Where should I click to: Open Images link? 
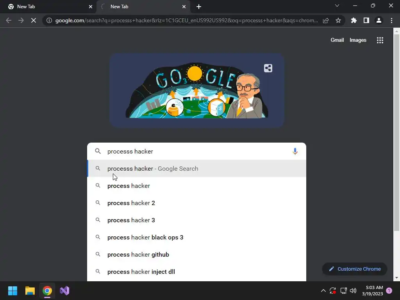pyautogui.click(x=358, y=40)
